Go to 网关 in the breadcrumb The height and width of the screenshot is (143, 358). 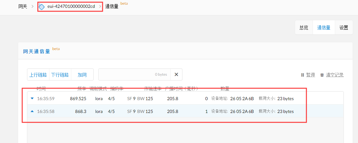23,6
